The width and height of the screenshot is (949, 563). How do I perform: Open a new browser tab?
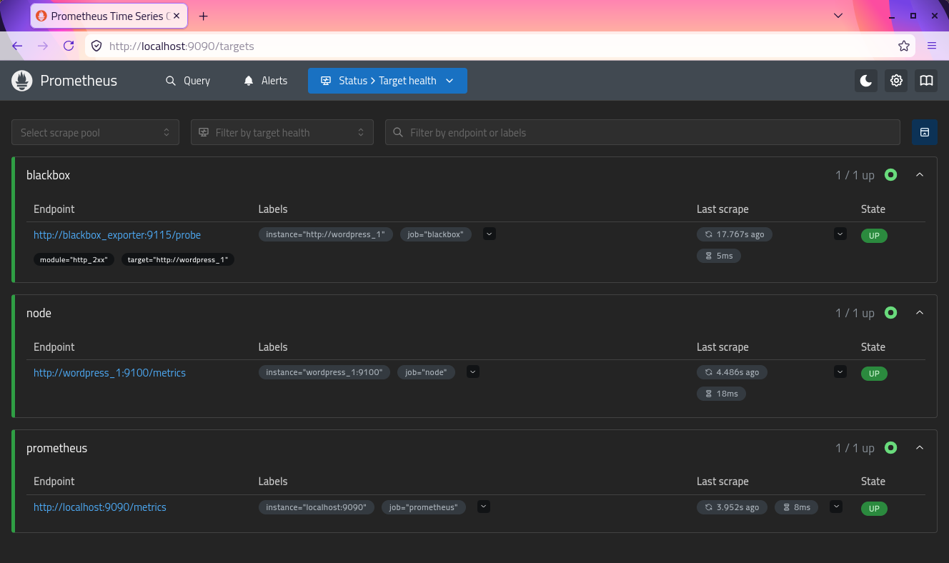[x=203, y=16]
